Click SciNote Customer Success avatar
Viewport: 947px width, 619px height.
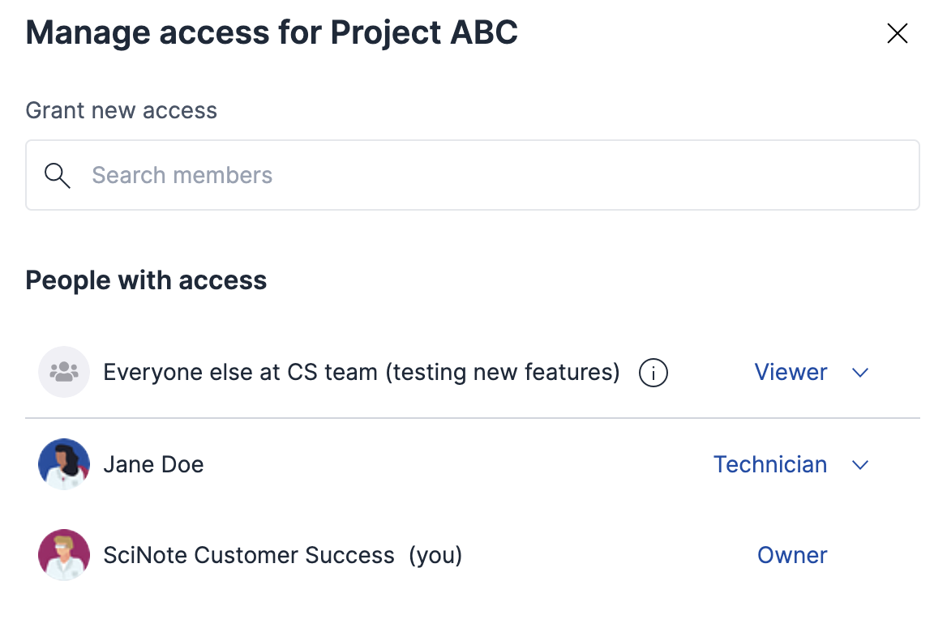(63, 555)
